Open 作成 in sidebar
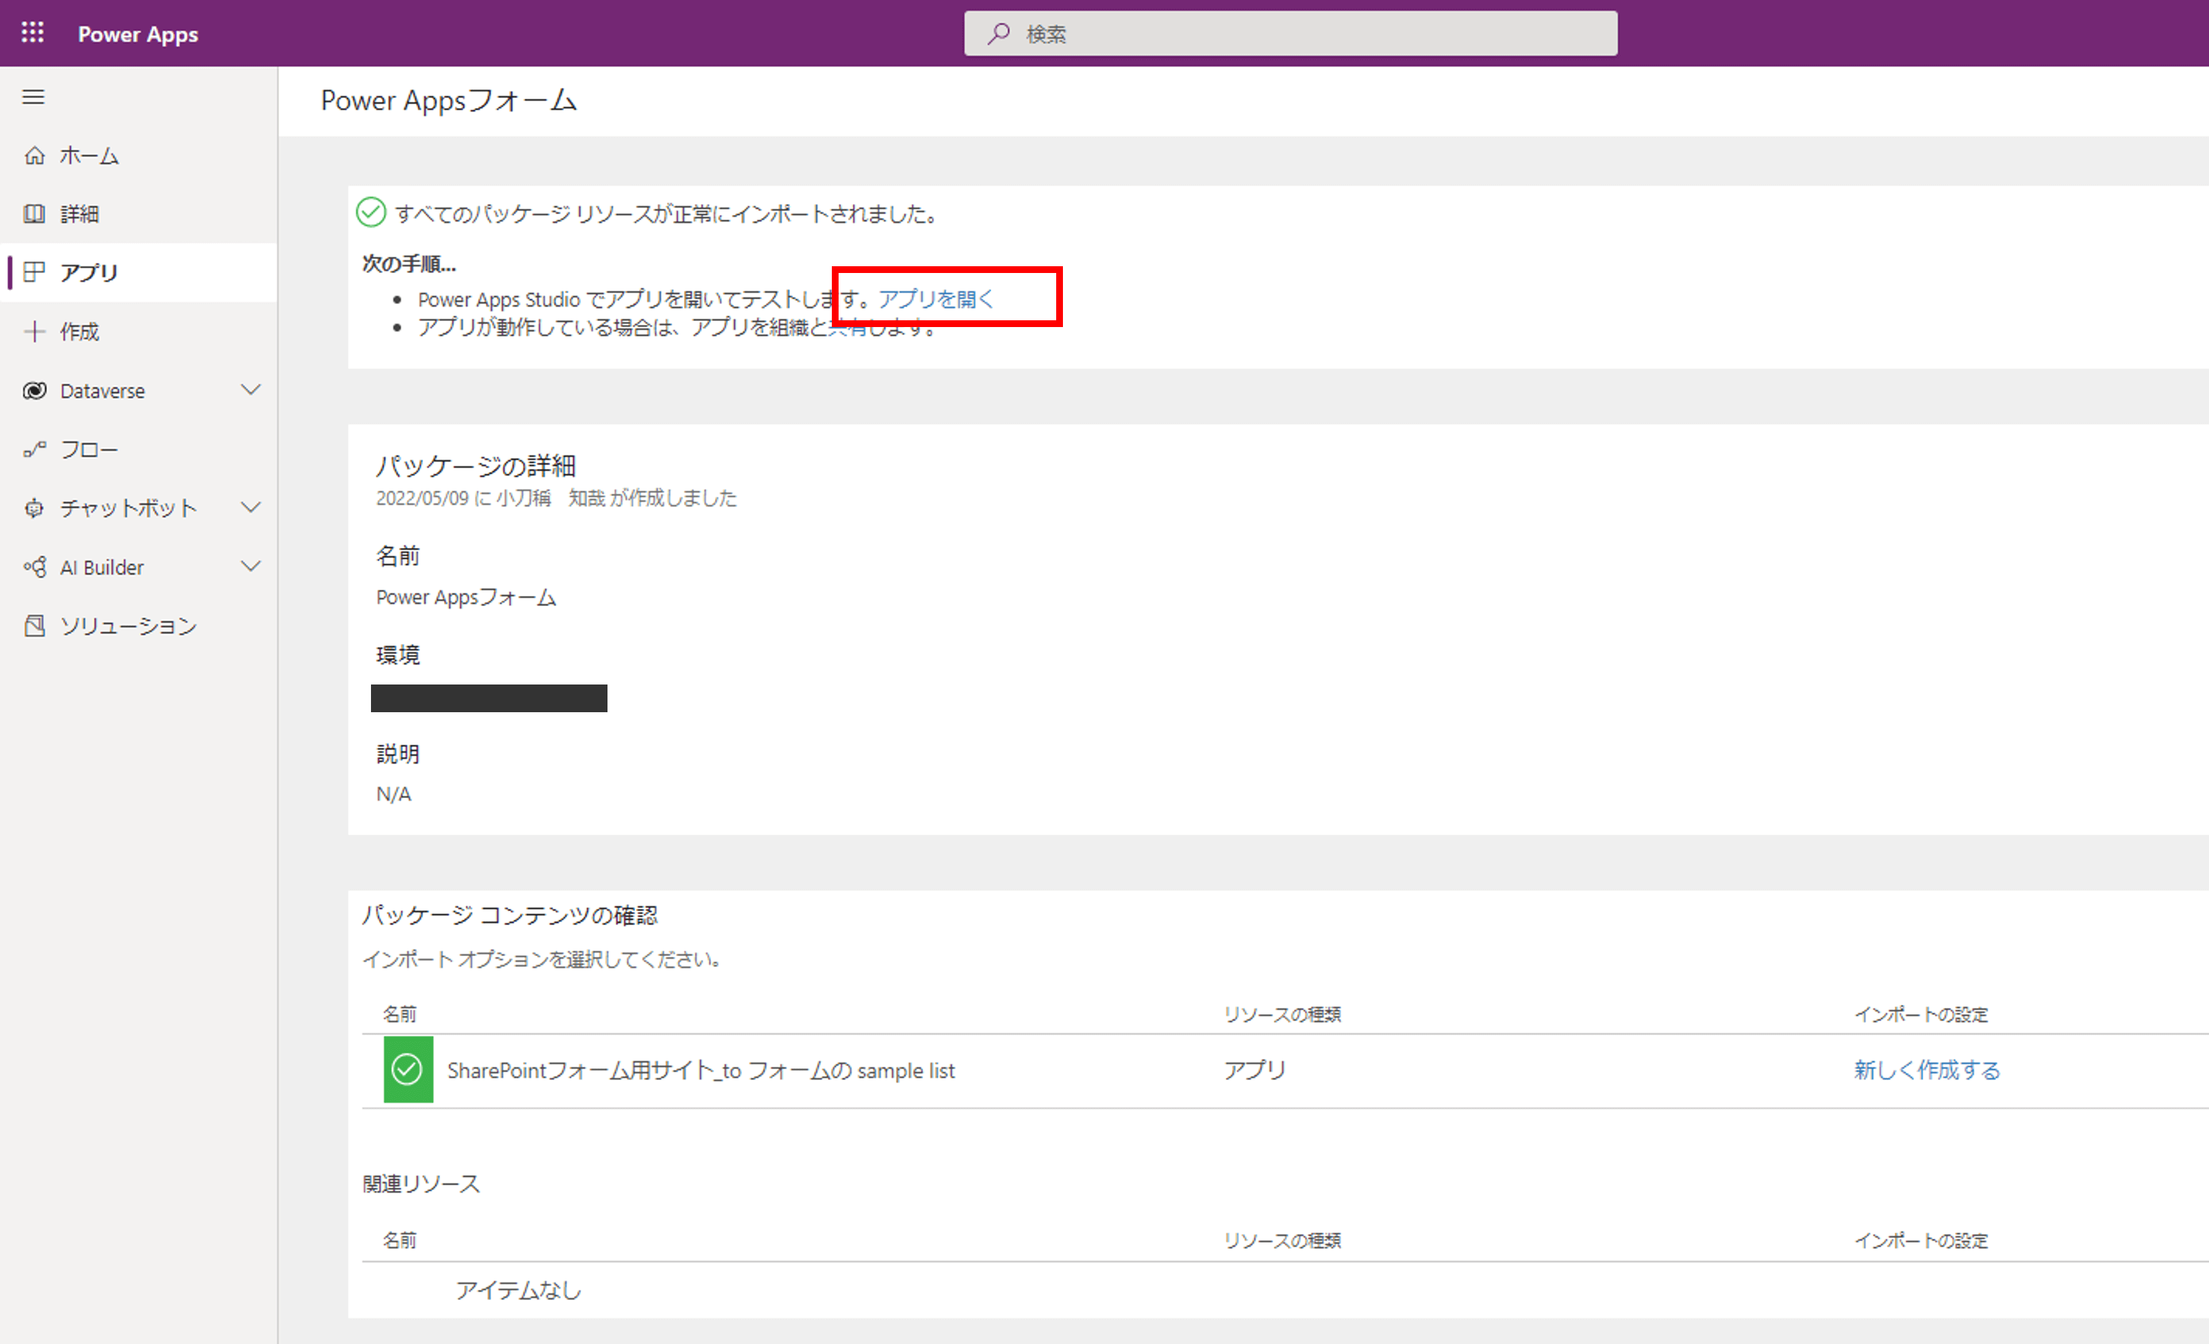2209x1344 pixels. click(139, 332)
